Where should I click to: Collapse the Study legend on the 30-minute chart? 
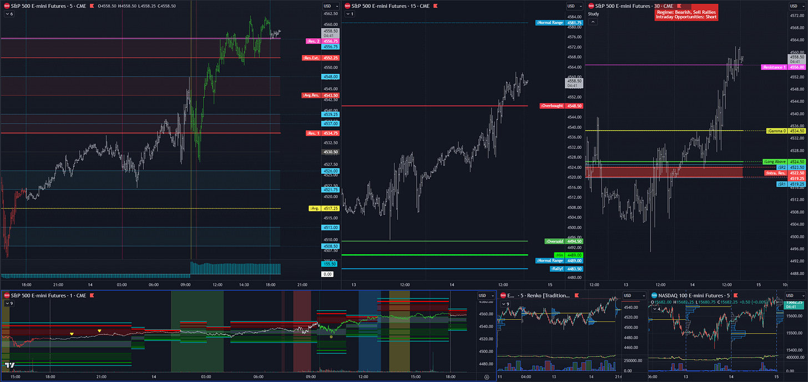593,22
